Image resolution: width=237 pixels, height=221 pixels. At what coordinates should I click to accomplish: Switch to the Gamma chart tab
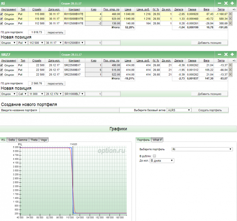pos(23,140)
